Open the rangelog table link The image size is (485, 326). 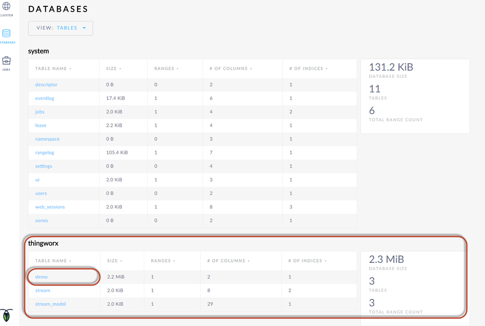(x=45, y=153)
